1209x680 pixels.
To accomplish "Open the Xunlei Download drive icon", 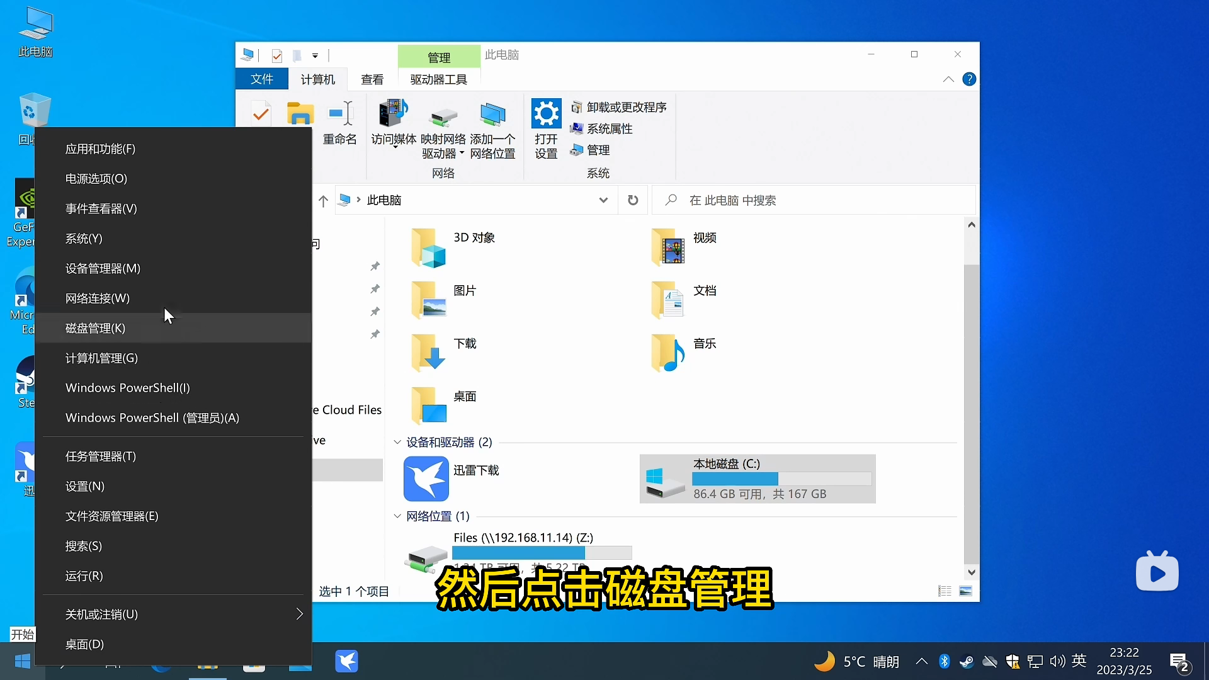I will point(426,479).
